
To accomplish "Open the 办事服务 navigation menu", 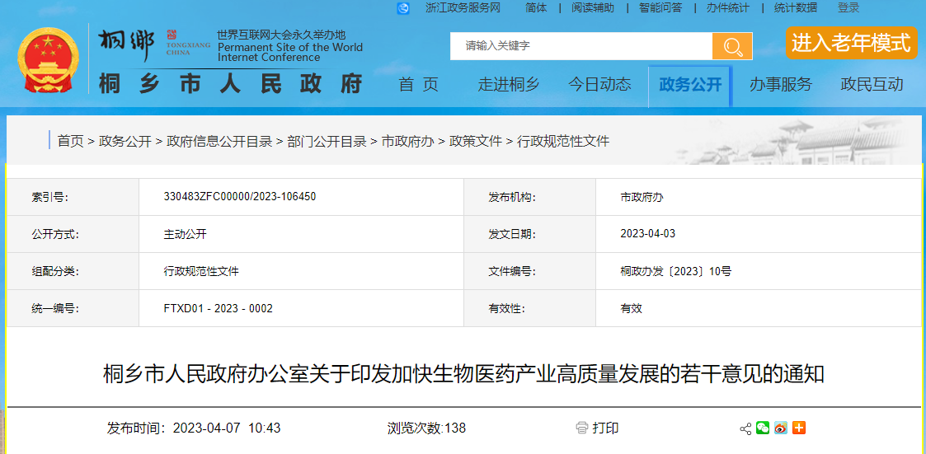I will 780,84.
